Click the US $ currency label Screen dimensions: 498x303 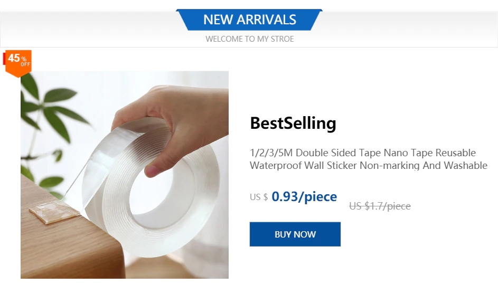[x=258, y=197]
